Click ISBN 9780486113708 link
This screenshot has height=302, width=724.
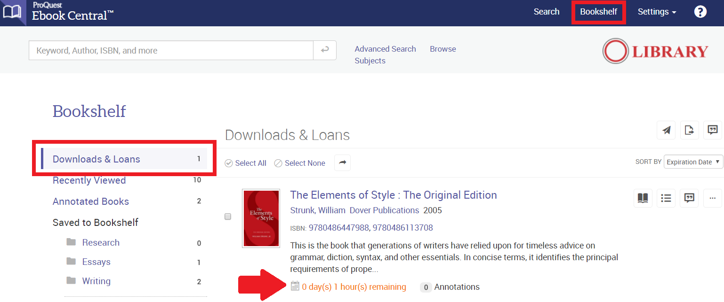(403, 228)
